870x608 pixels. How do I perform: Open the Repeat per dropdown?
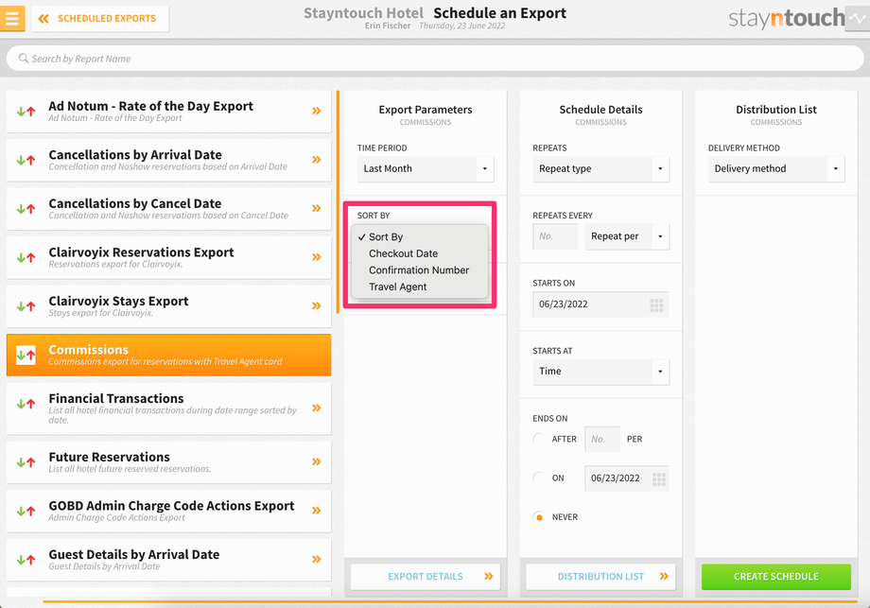point(627,236)
